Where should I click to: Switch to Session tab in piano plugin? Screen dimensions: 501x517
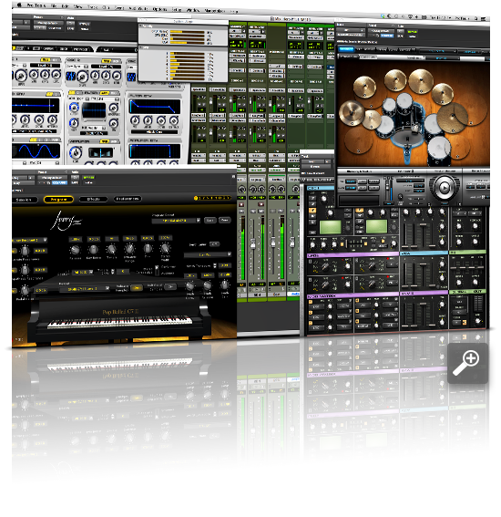pyautogui.click(x=24, y=200)
